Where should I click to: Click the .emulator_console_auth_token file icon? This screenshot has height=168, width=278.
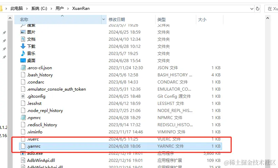pyautogui.click(x=23, y=89)
